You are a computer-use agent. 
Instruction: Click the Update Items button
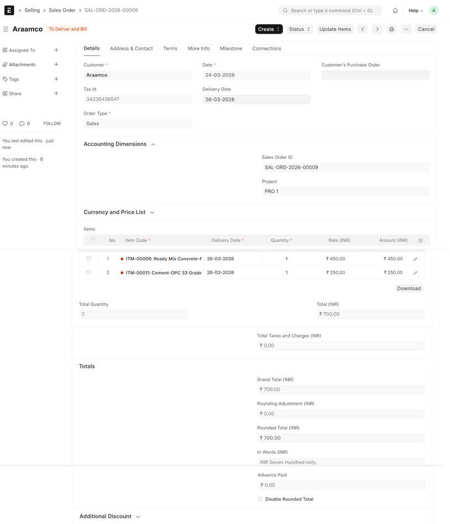click(335, 29)
